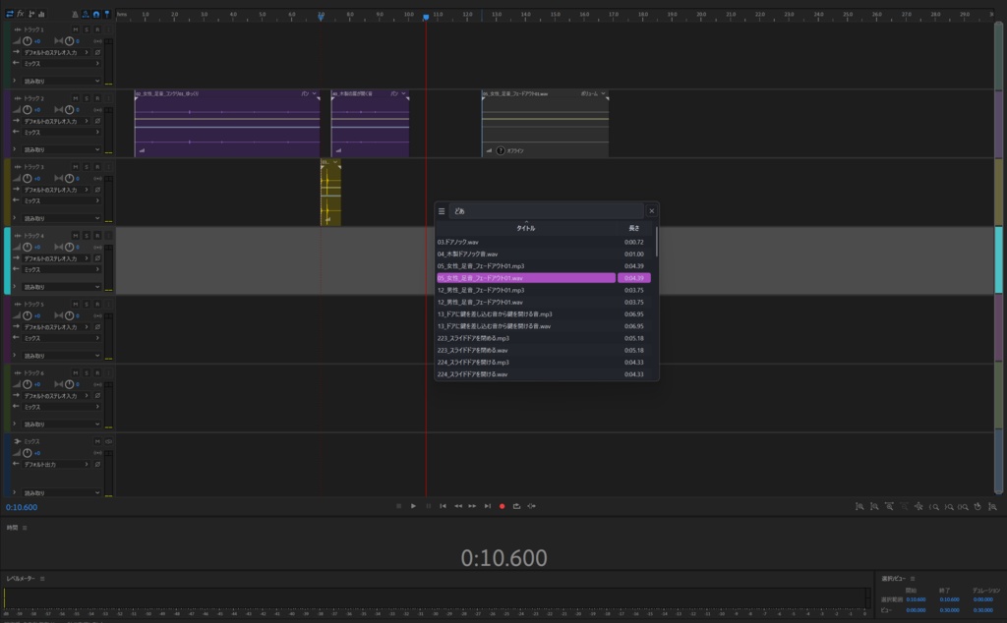Image resolution: width=1007 pixels, height=623 pixels.
Task: Move playhead to previous marker
Action: click(x=443, y=506)
